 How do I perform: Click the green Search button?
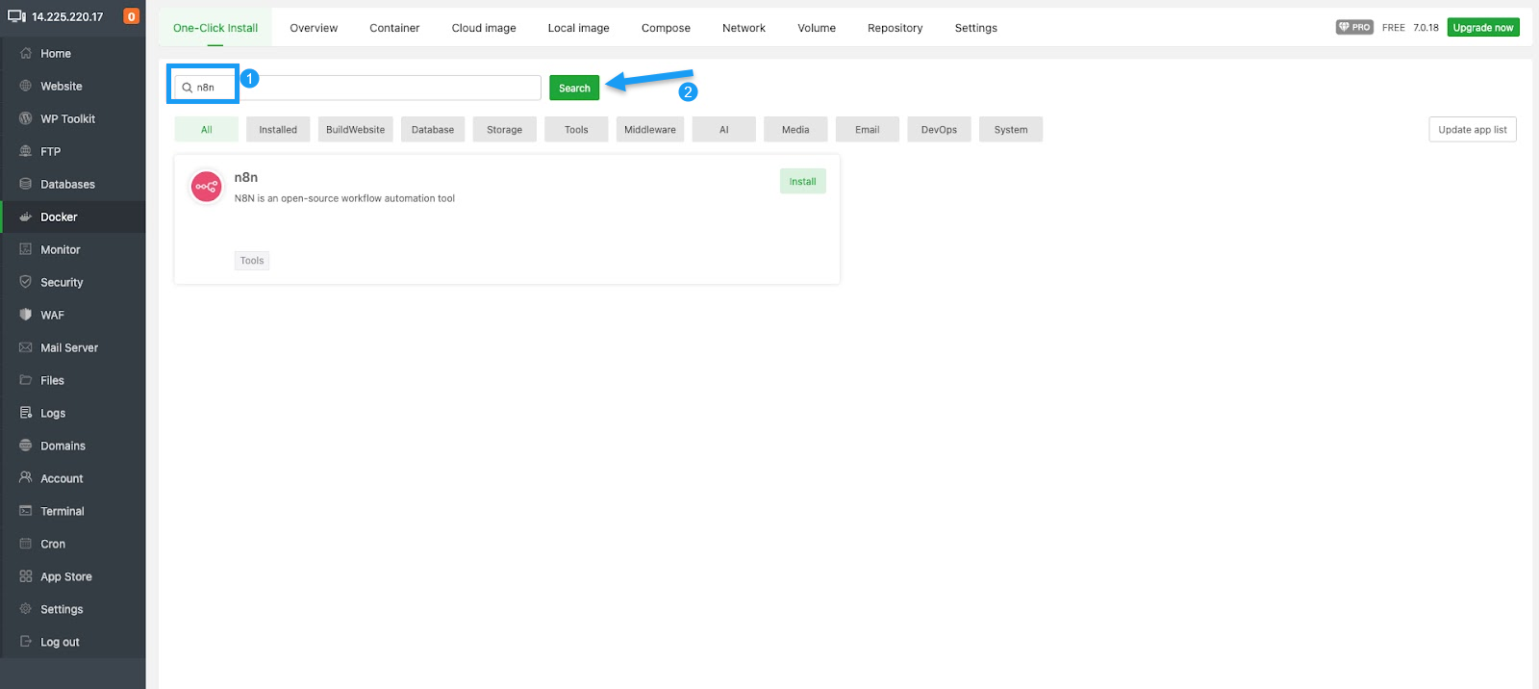[574, 88]
